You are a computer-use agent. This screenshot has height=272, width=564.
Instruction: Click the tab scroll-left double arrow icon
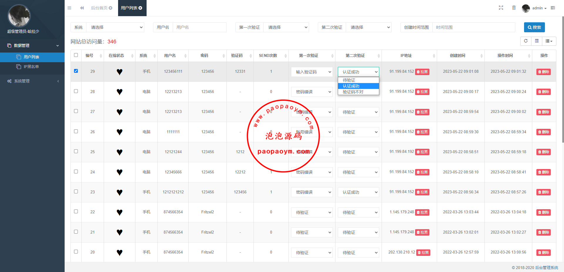coord(82,8)
